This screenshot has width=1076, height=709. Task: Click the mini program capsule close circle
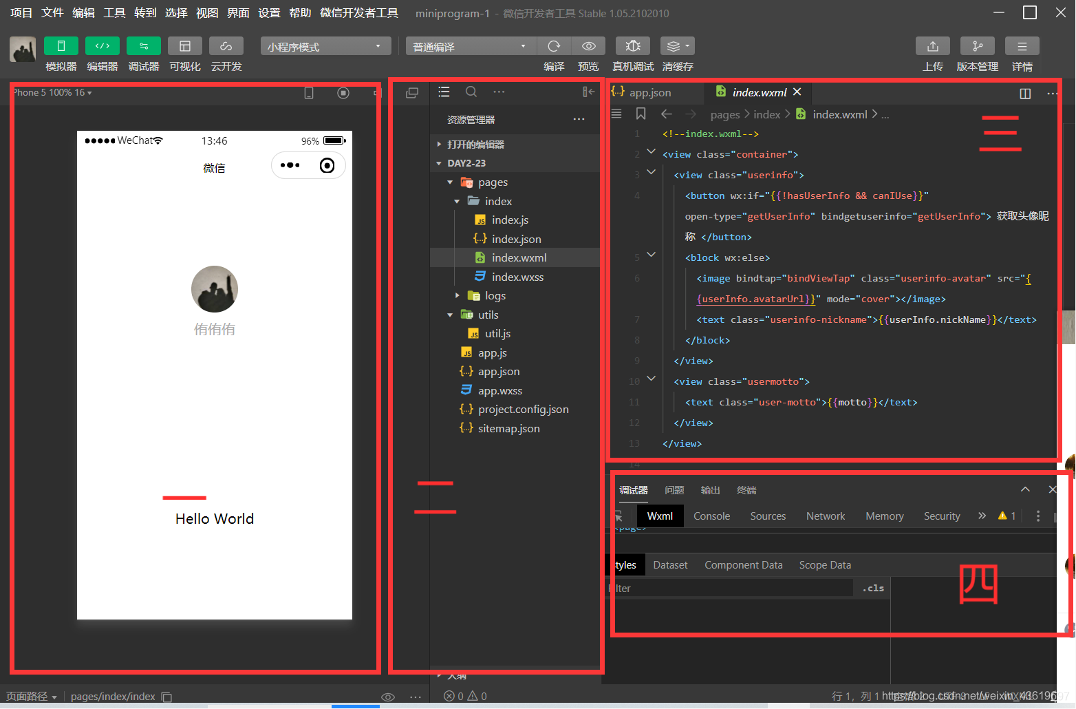click(327, 165)
